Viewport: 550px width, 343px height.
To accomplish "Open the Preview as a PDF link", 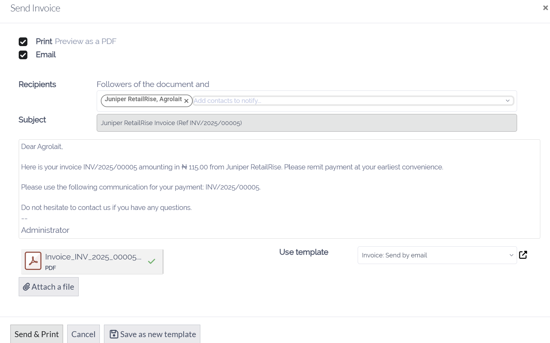I will pyautogui.click(x=86, y=41).
